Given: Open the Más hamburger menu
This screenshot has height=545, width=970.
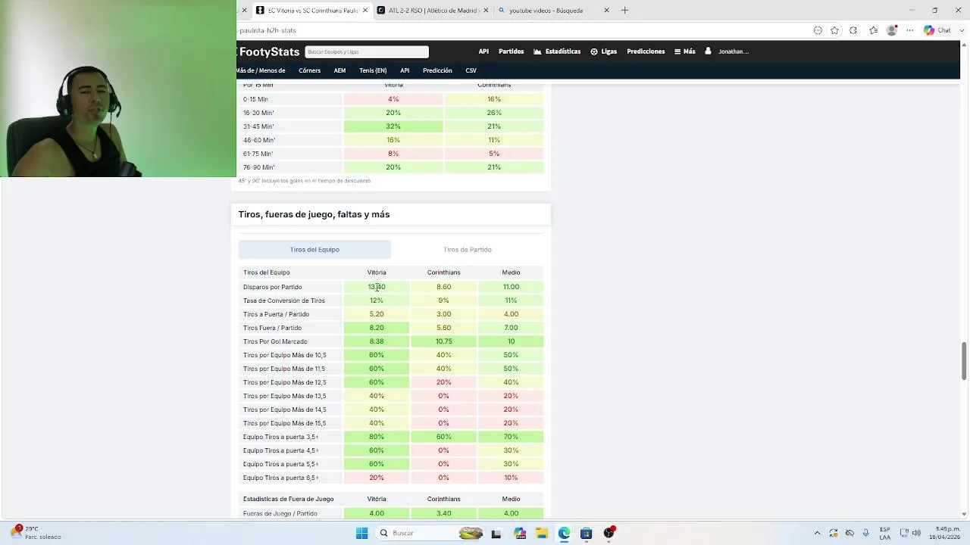Looking at the screenshot, I should 684,51.
